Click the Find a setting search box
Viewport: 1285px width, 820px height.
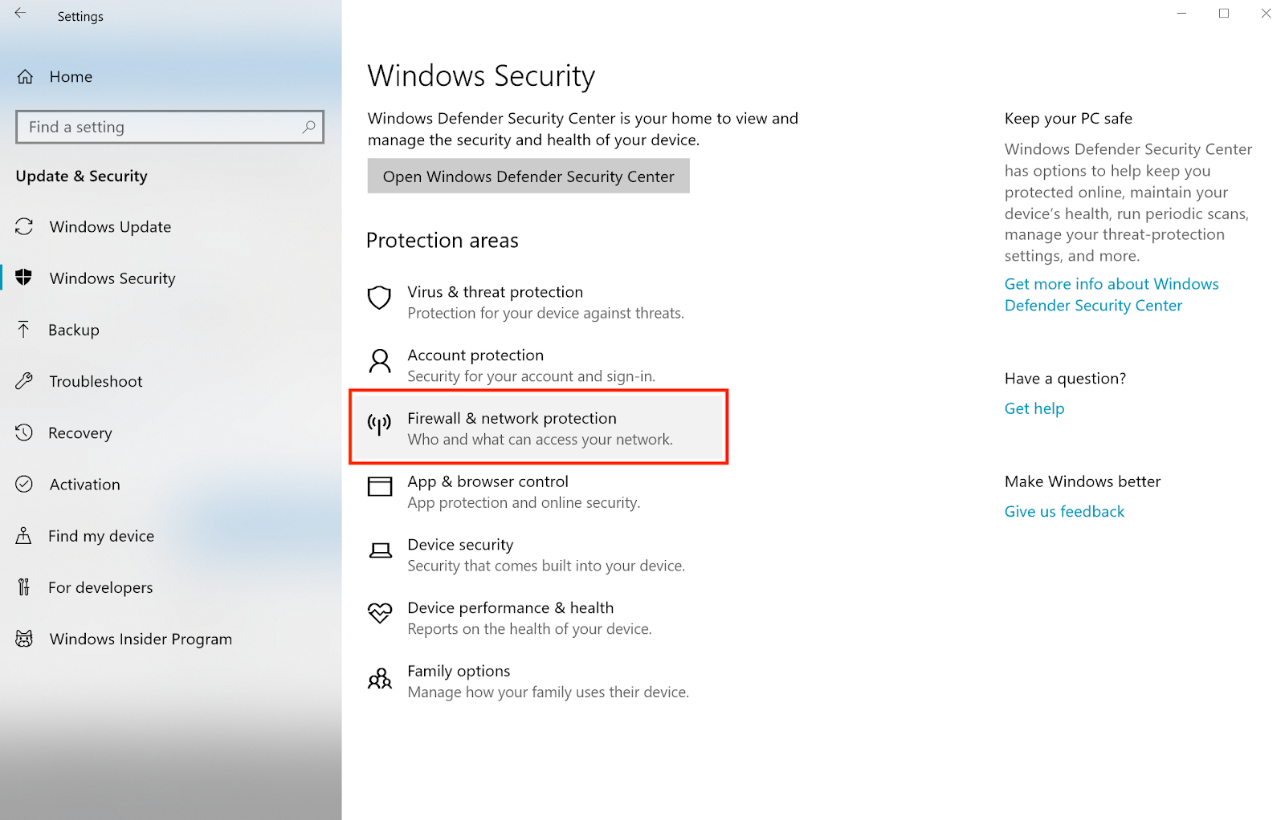(x=169, y=127)
